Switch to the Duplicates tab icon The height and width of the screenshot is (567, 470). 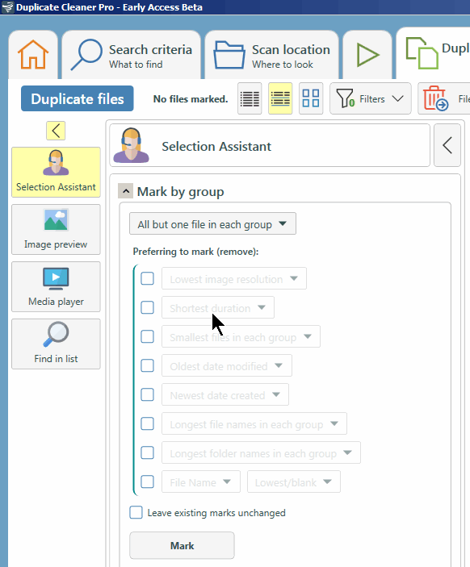(422, 53)
